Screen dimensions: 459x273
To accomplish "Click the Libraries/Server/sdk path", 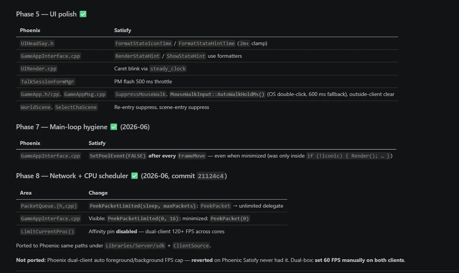I will (x=135, y=246).
